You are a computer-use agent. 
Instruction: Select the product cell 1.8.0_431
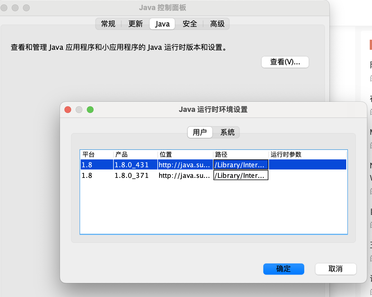pyautogui.click(x=136, y=165)
